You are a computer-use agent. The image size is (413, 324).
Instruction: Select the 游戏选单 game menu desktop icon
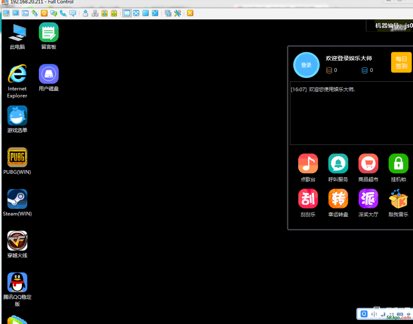tap(17, 116)
